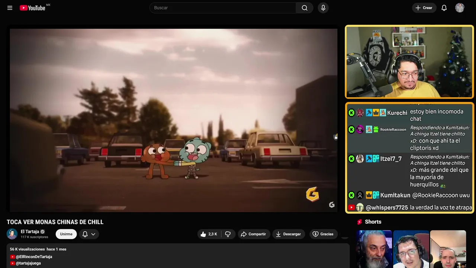
Task: Click the Itzel7_7 username in chat
Action: tap(391, 159)
